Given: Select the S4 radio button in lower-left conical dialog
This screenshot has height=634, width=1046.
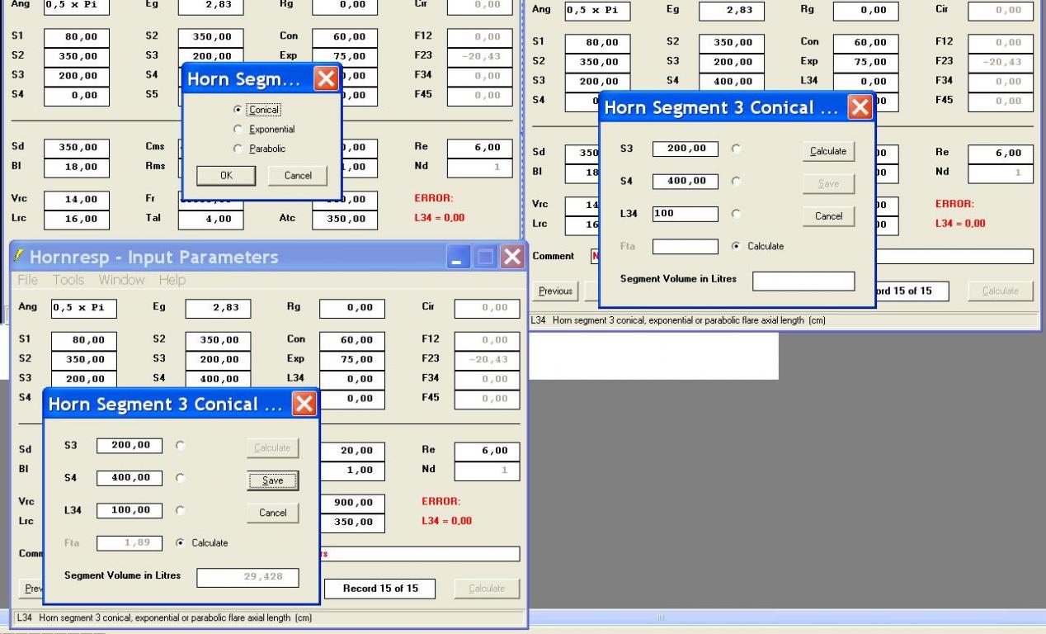Looking at the screenshot, I should tap(180, 477).
